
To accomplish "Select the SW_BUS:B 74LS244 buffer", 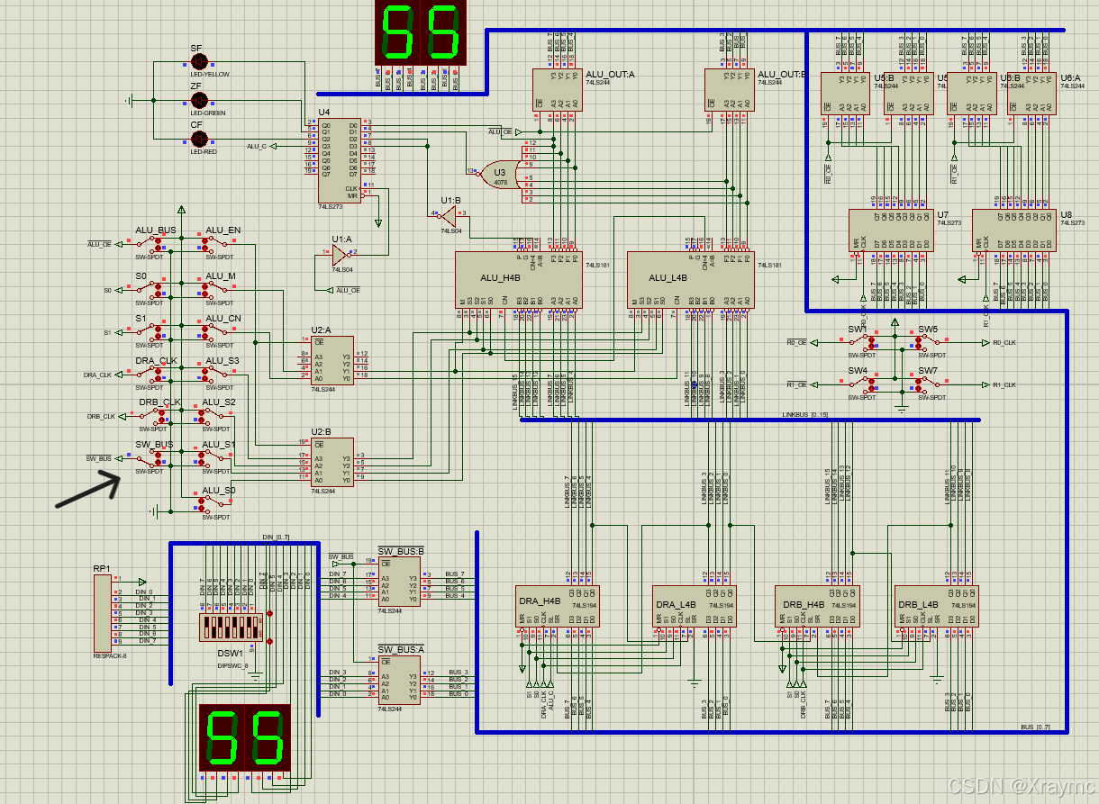I will (399, 582).
